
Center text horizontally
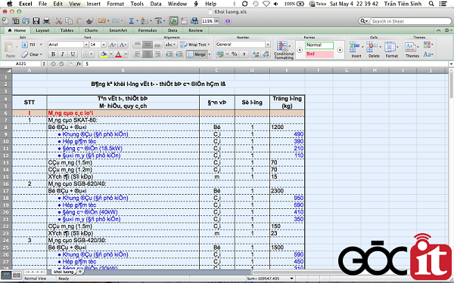[x=148, y=54]
